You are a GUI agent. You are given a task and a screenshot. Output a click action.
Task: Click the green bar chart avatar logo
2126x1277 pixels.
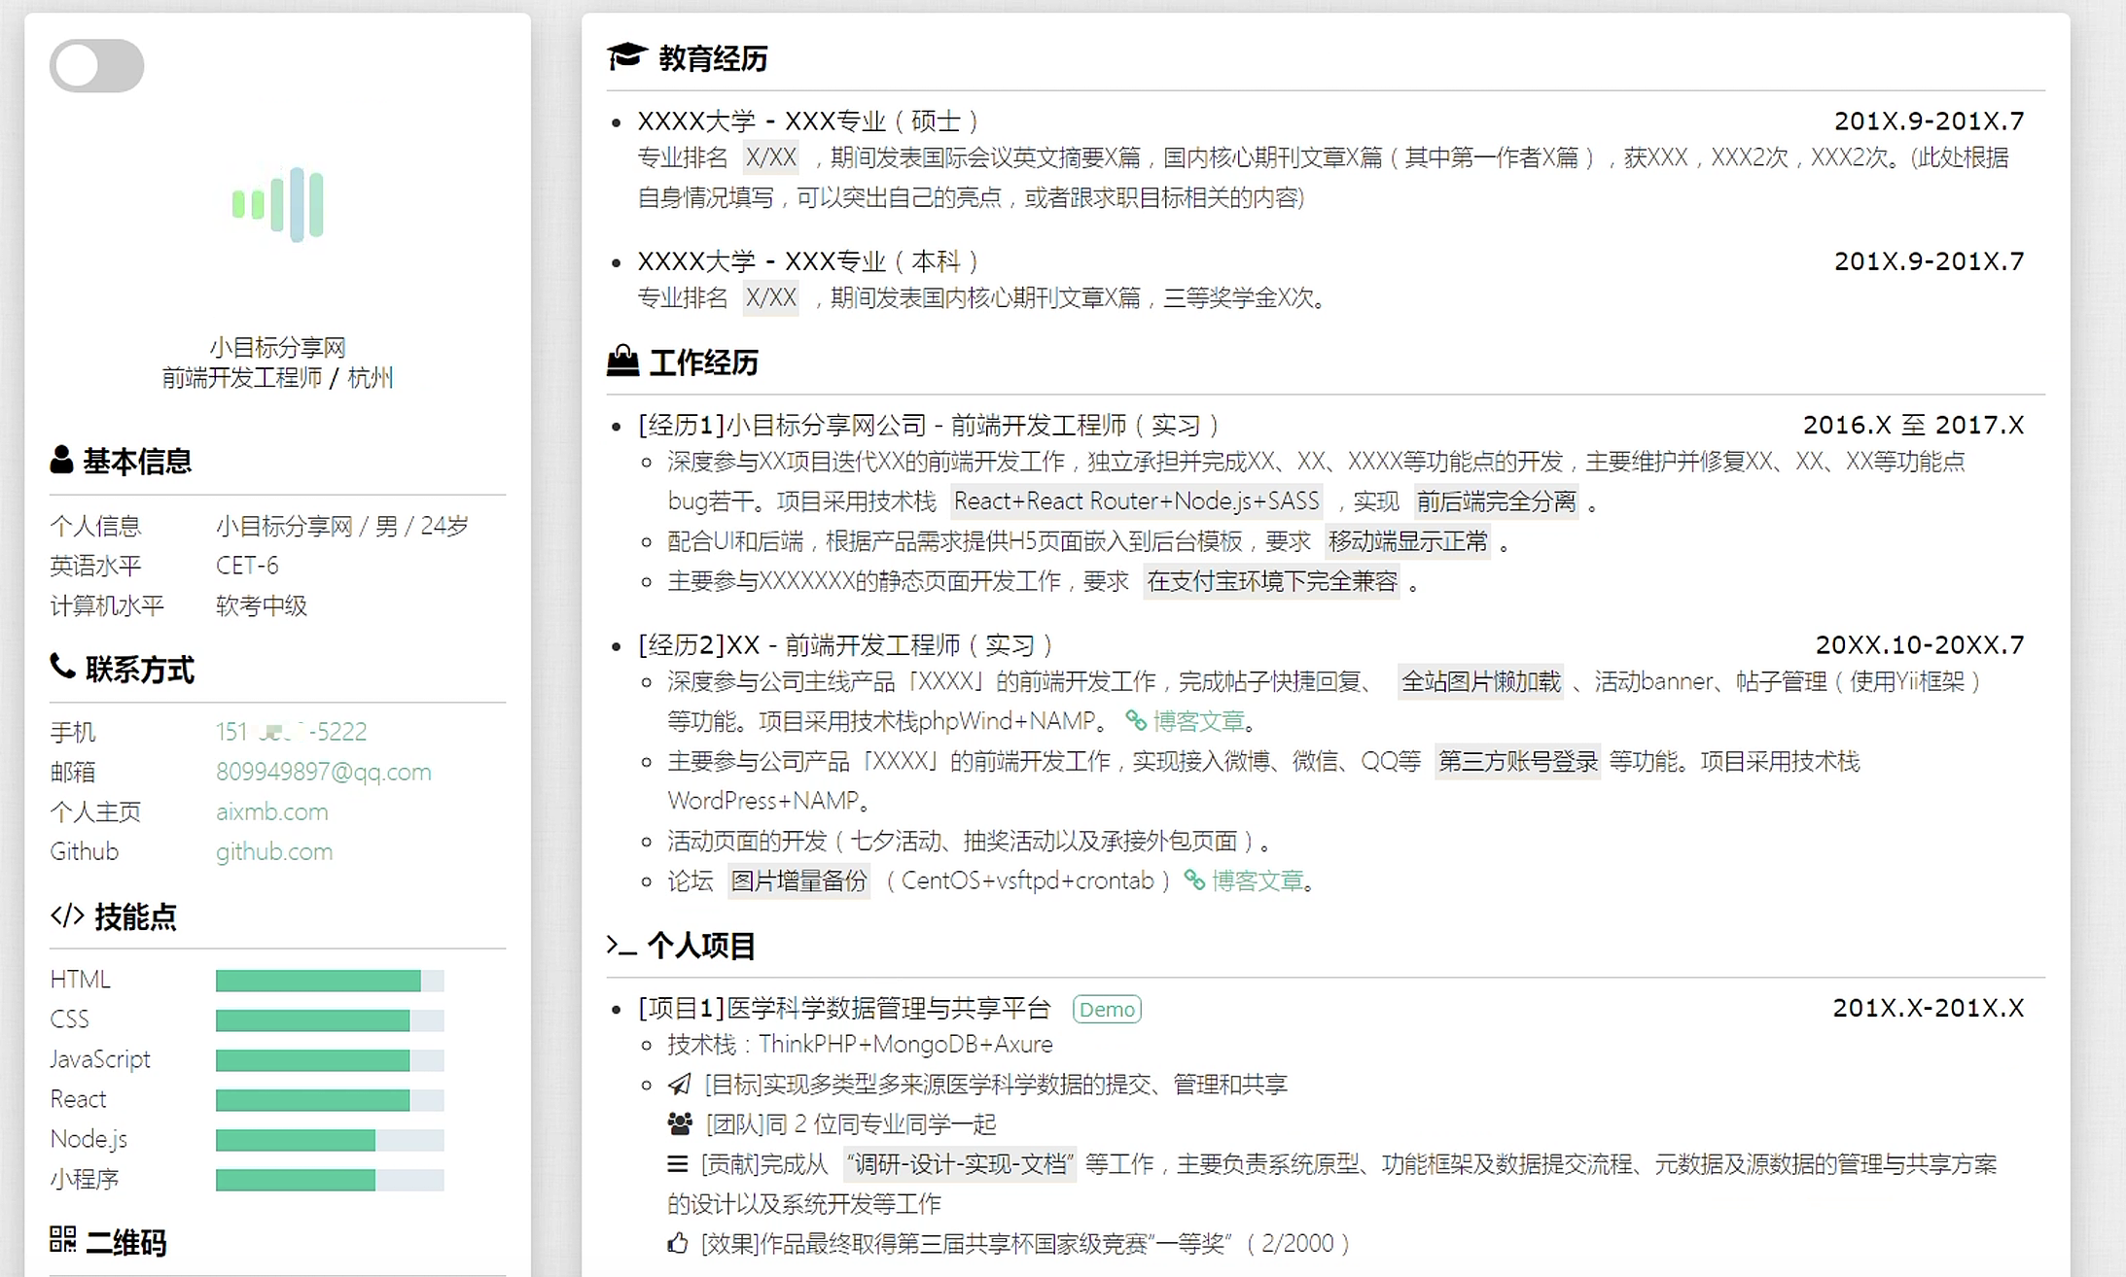point(278,204)
